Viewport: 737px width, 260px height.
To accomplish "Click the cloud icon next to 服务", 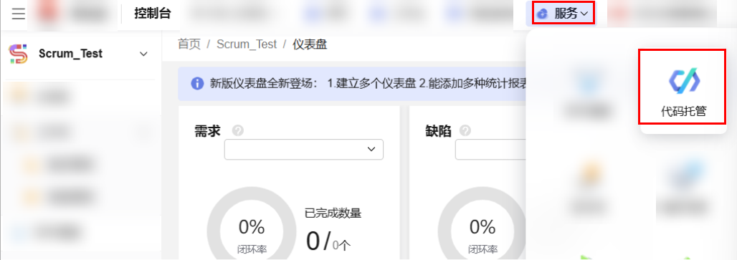I will pos(543,14).
